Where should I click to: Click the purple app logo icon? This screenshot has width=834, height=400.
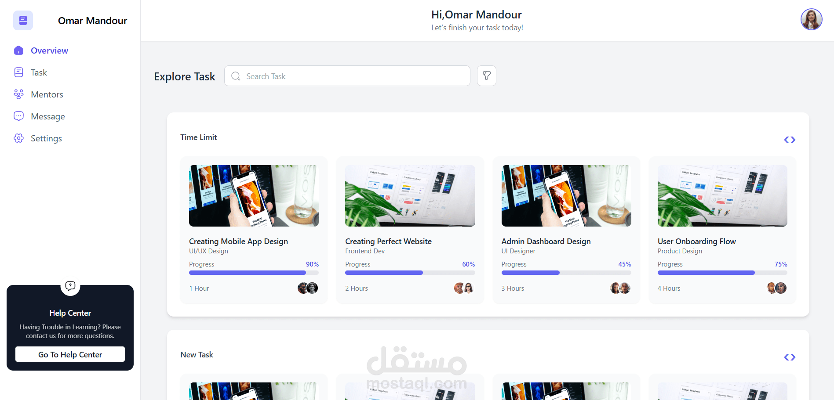pos(23,20)
